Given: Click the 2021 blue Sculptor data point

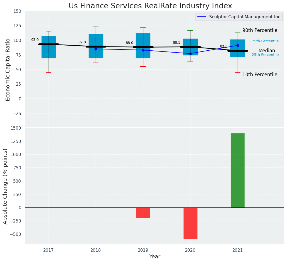Looking at the screenshot, I should tap(238, 45).
